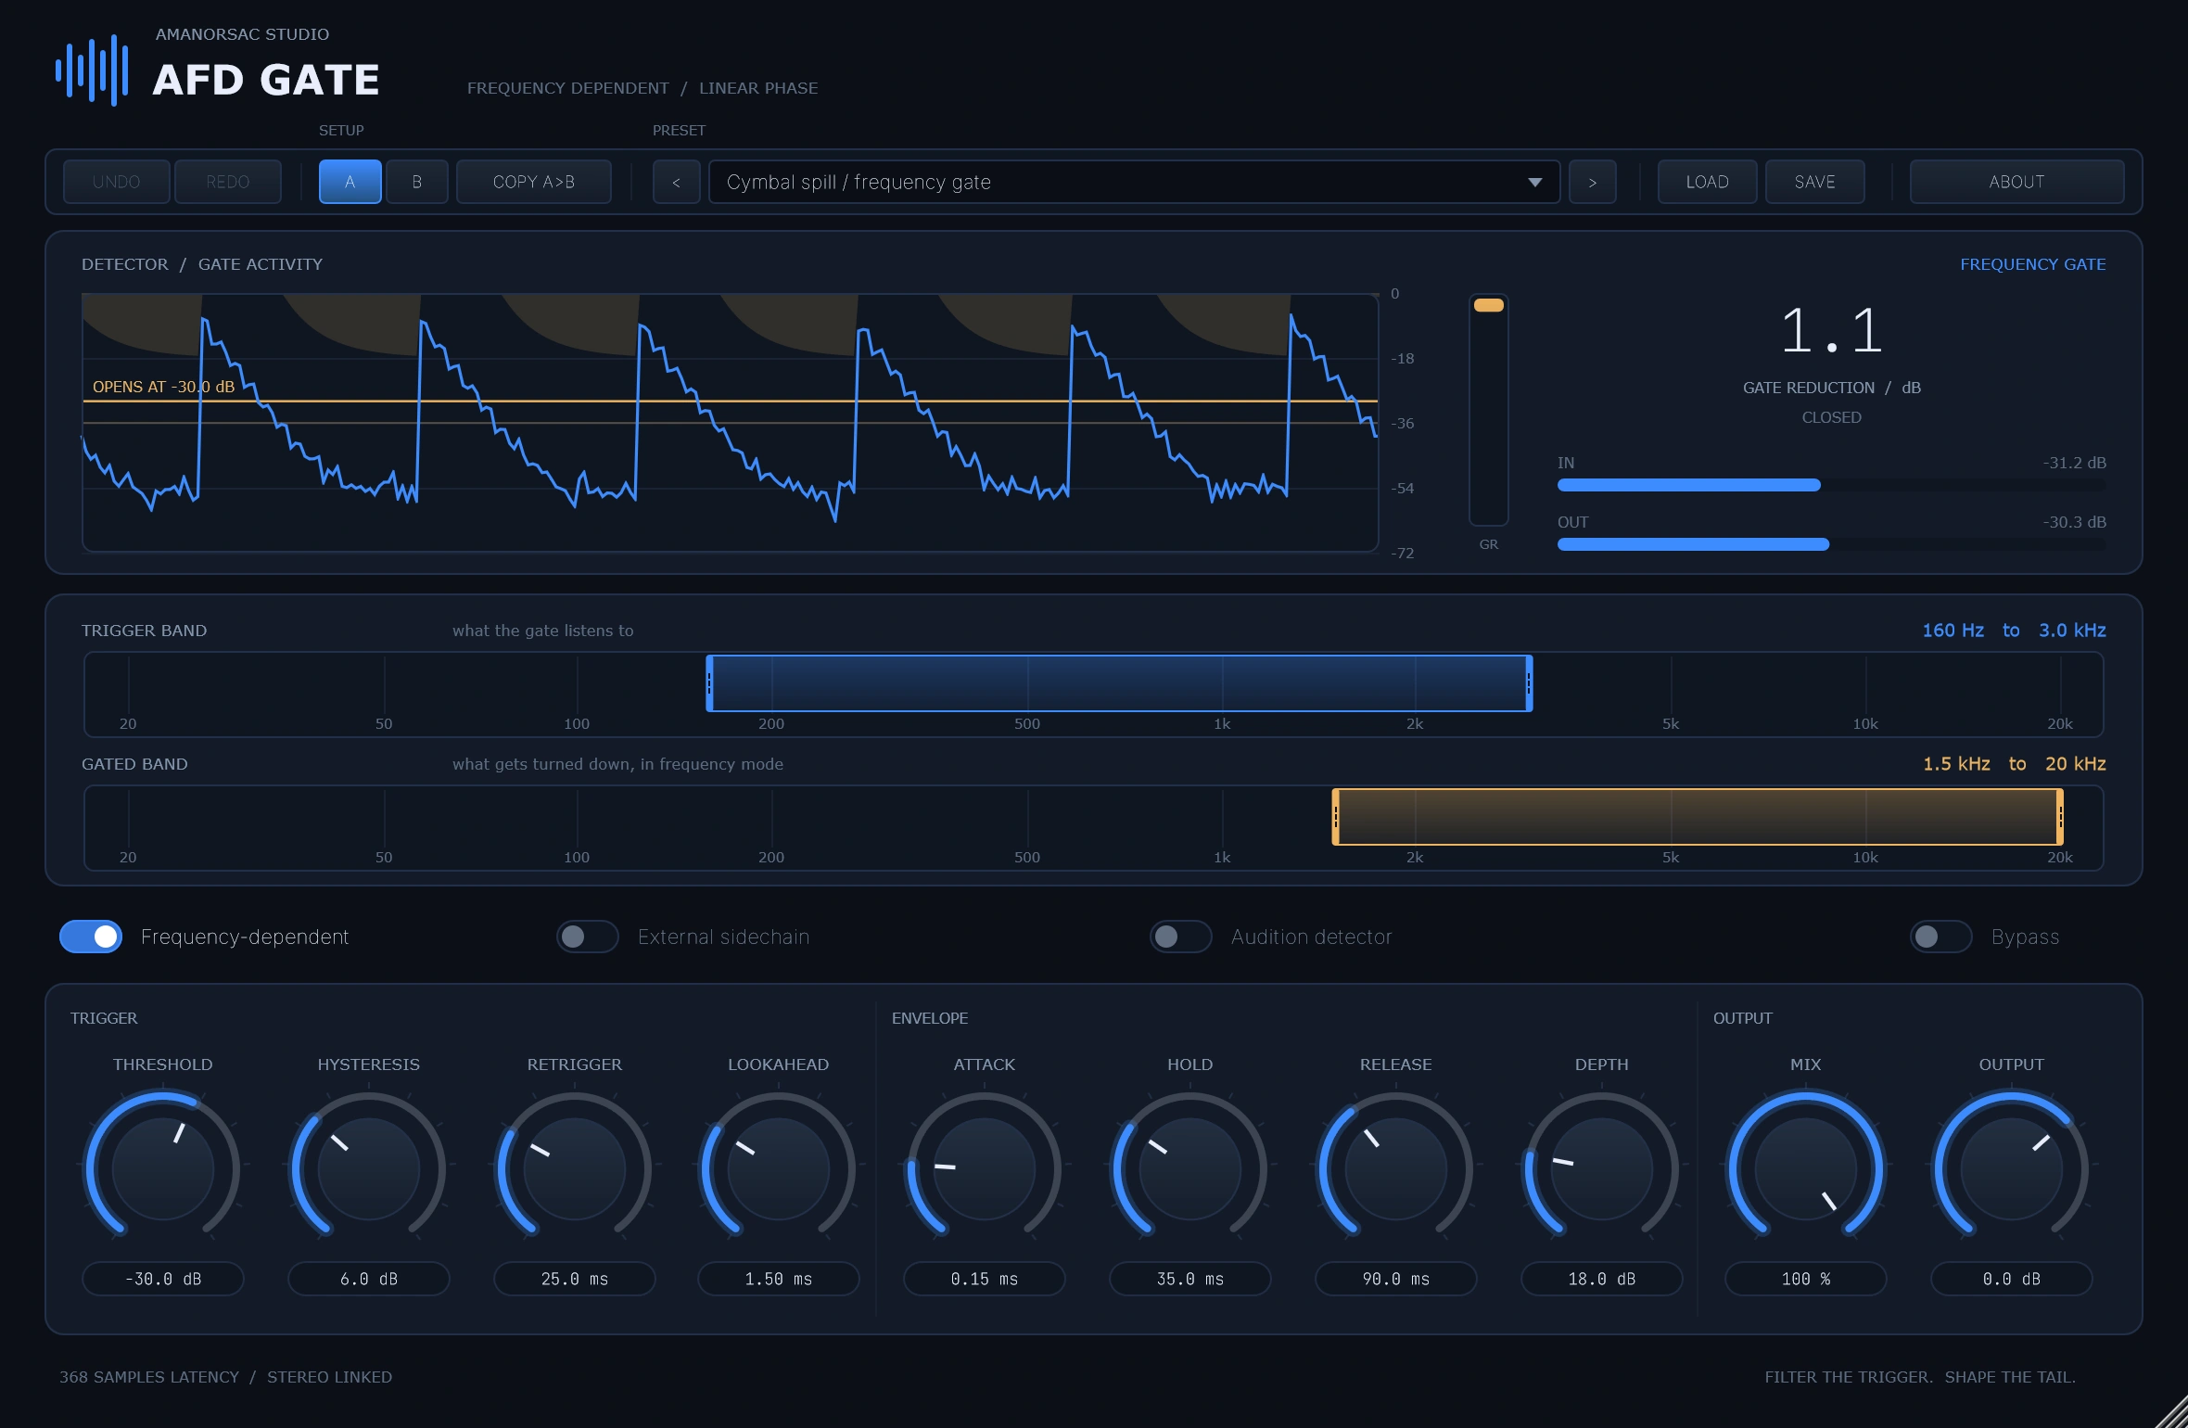Click the HOLD knob
Viewport: 2188px width, 1428px height.
pos(1190,1168)
